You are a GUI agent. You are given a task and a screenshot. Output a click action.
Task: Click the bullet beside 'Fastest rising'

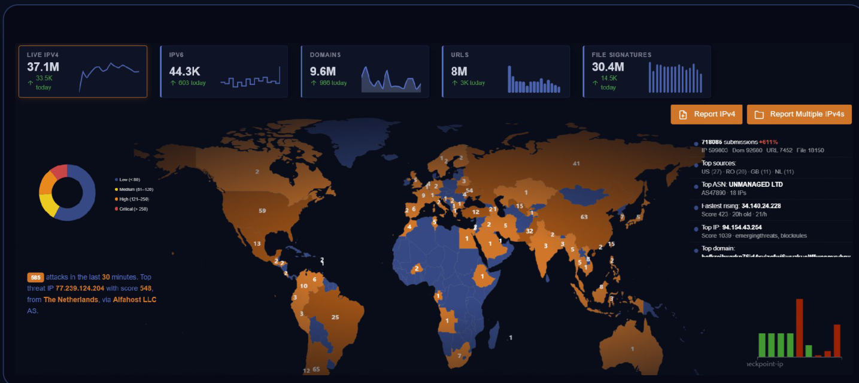(x=696, y=208)
